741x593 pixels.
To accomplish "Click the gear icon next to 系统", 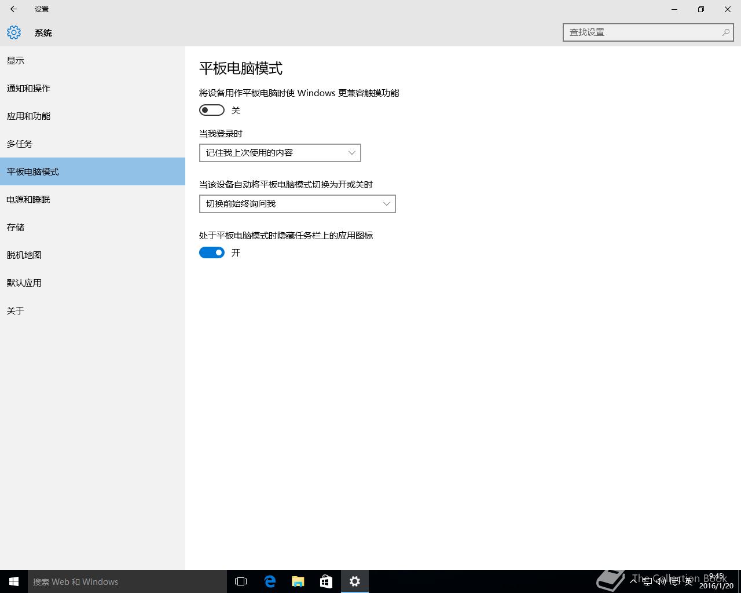I will (x=14, y=32).
